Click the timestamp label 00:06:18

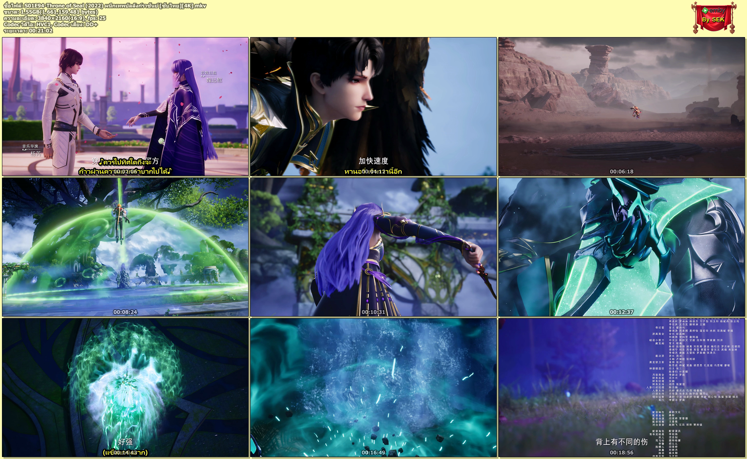(x=621, y=171)
